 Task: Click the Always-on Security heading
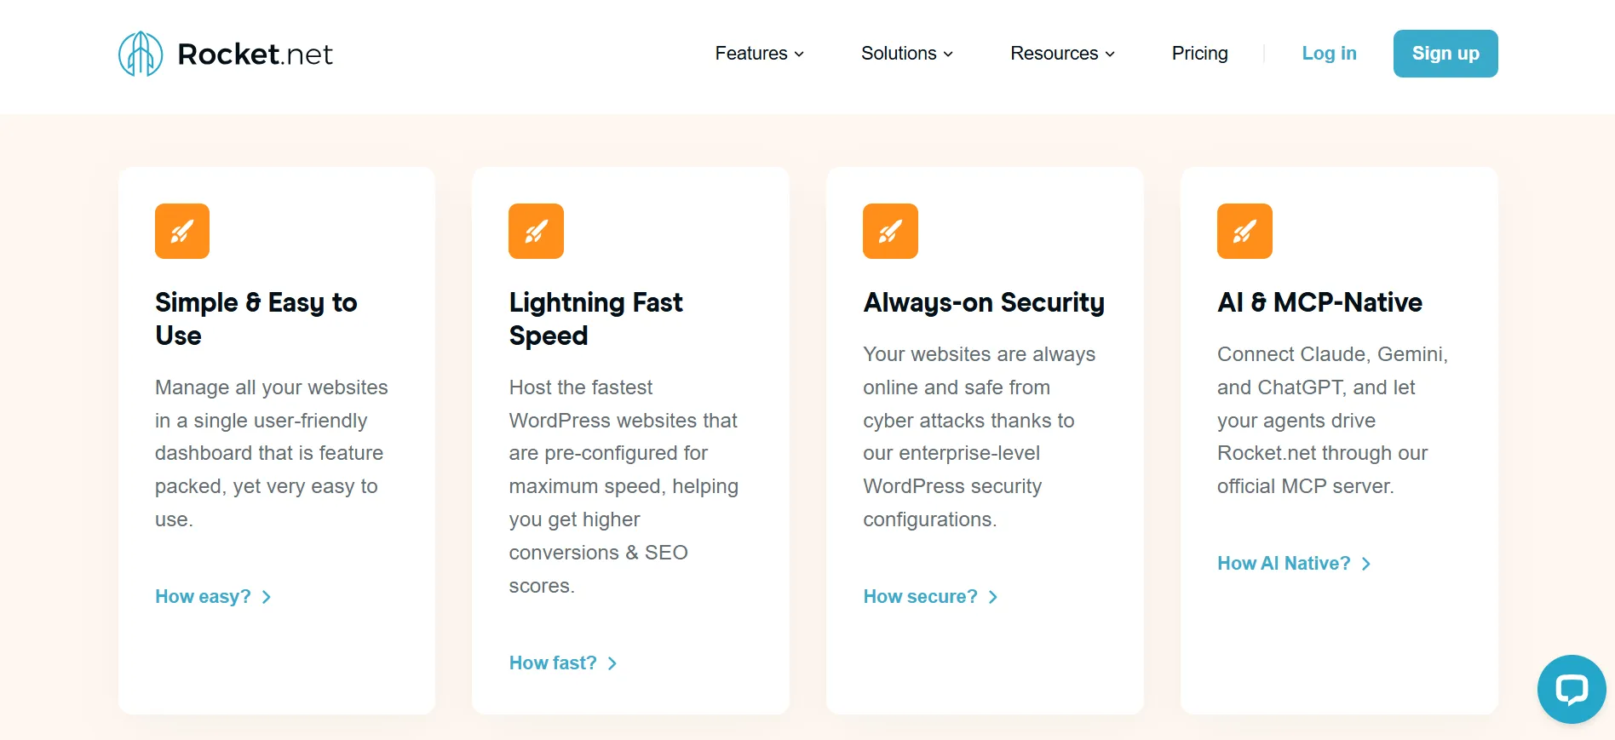[x=984, y=302]
